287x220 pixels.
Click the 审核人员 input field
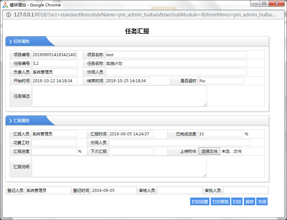click(x=180, y=191)
